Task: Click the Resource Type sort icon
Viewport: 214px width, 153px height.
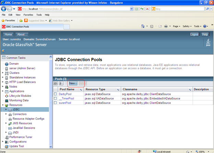Action: tap(118, 90)
